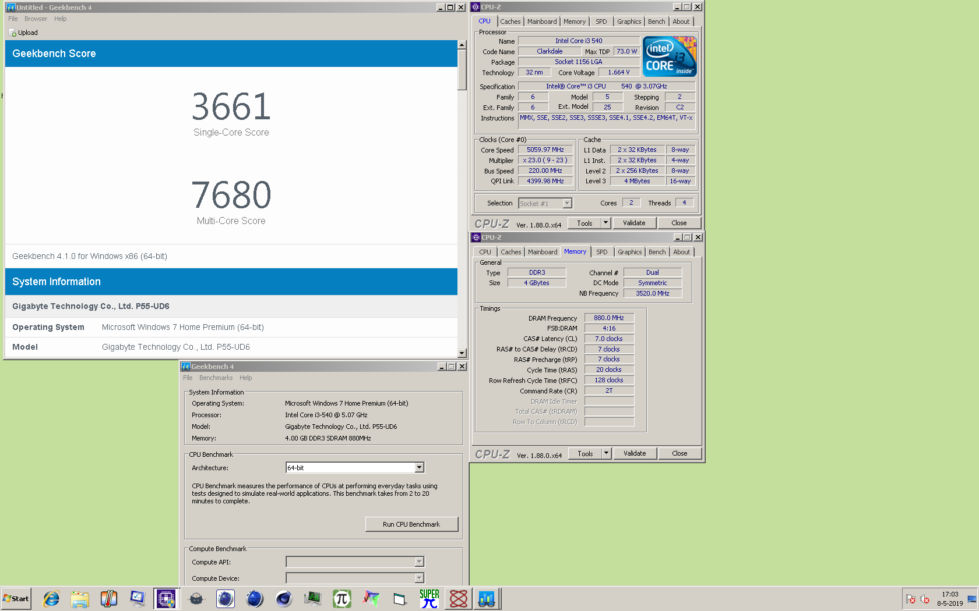Click scroll-up arrow in Geekbench results
The height and width of the screenshot is (611, 979).
[x=462, y=45]
